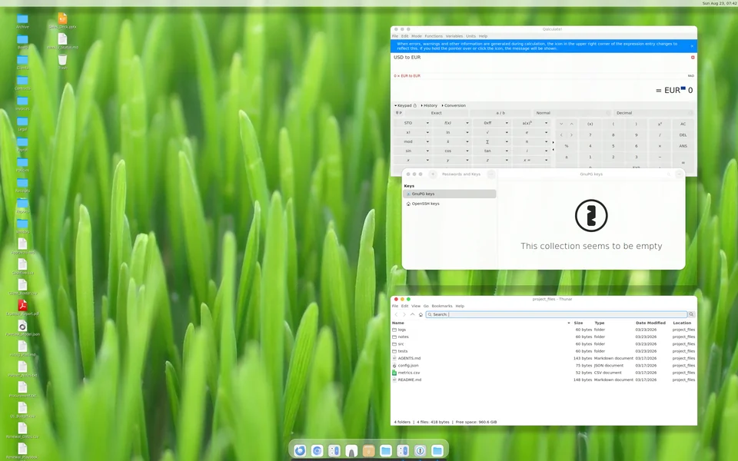Go to home folder in Thunar
This screenshot has width=738, height=461.
pos(421,314)
